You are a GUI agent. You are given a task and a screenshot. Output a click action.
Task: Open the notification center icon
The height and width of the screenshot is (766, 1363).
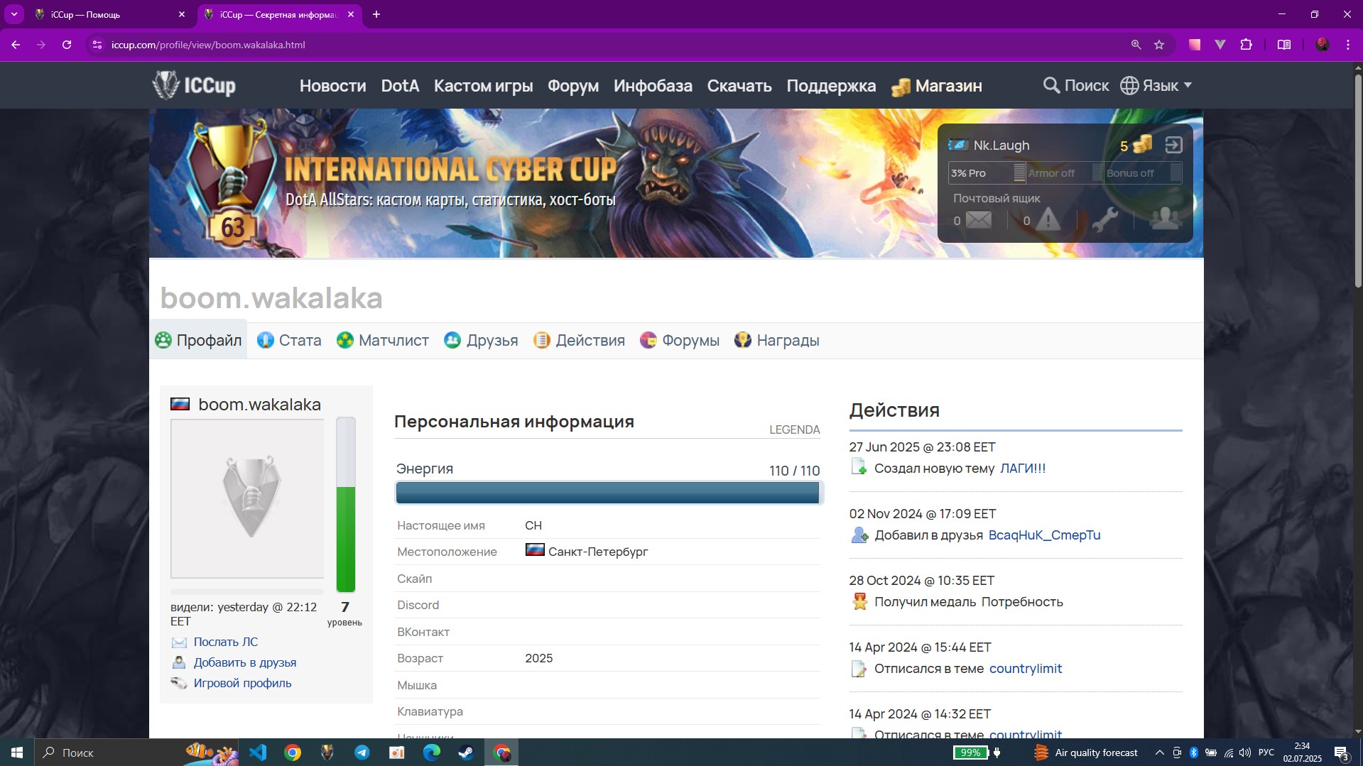tap(1341, 753)
